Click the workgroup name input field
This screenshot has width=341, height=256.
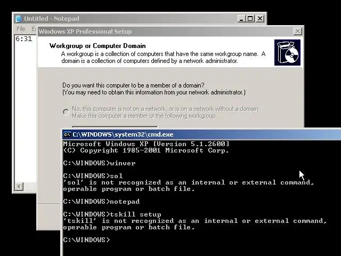pyautogui.click(x=115, y=127)
